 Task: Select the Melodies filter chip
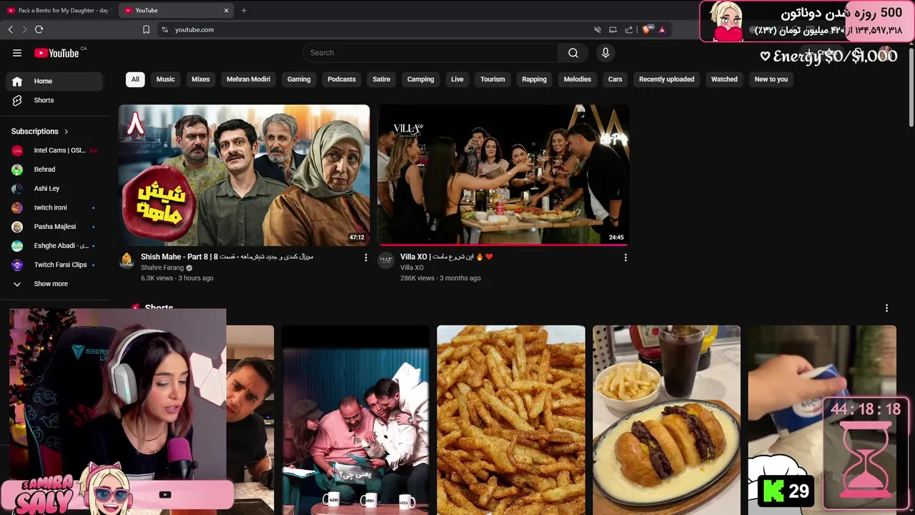tap(578, 79)
